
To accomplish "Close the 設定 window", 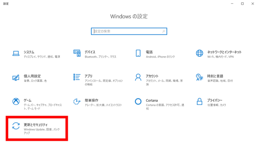I will click(x=252, y=4).
